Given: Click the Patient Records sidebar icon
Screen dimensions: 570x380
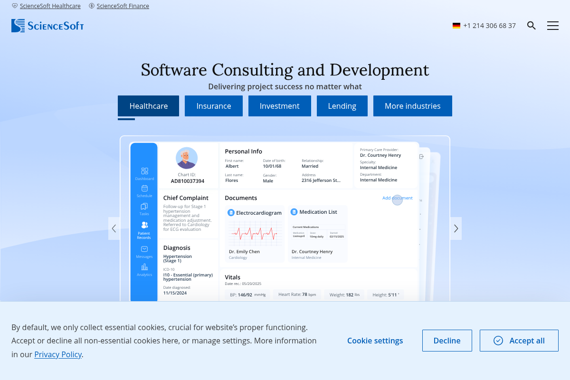Looking at the screenshot, I should pos(144,225).
